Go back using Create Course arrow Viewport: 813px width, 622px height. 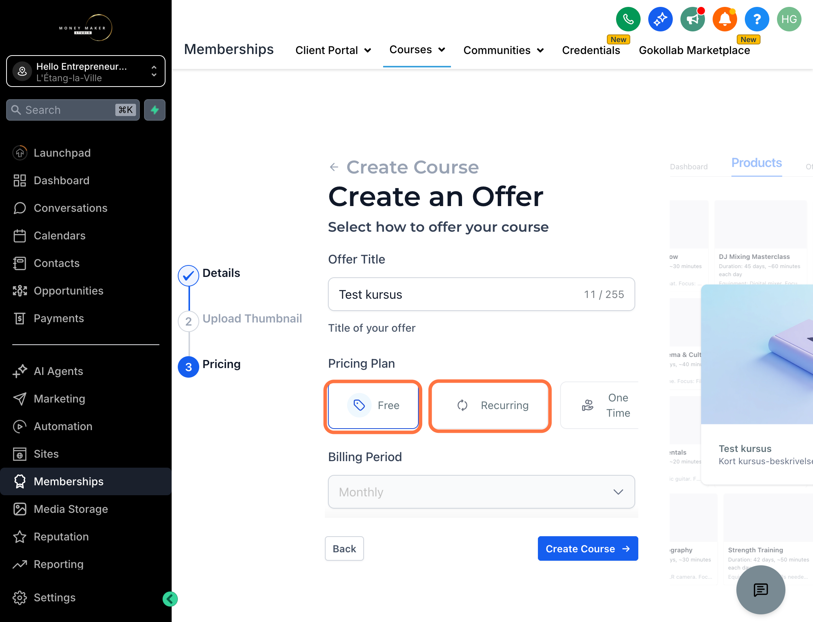click(x=334, y=167)
